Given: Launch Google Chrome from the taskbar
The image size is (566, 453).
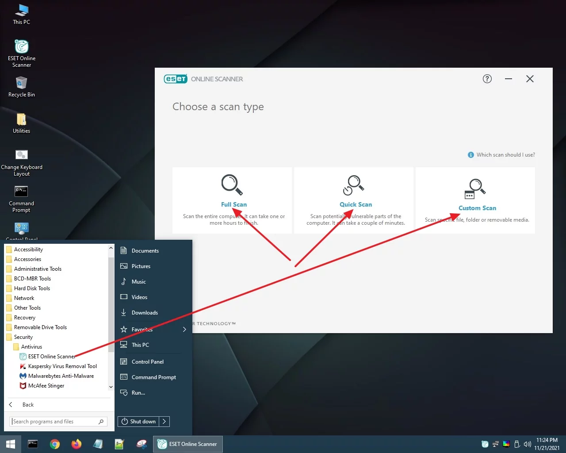Looking at the screenshot, I should (x=55, y=444).
